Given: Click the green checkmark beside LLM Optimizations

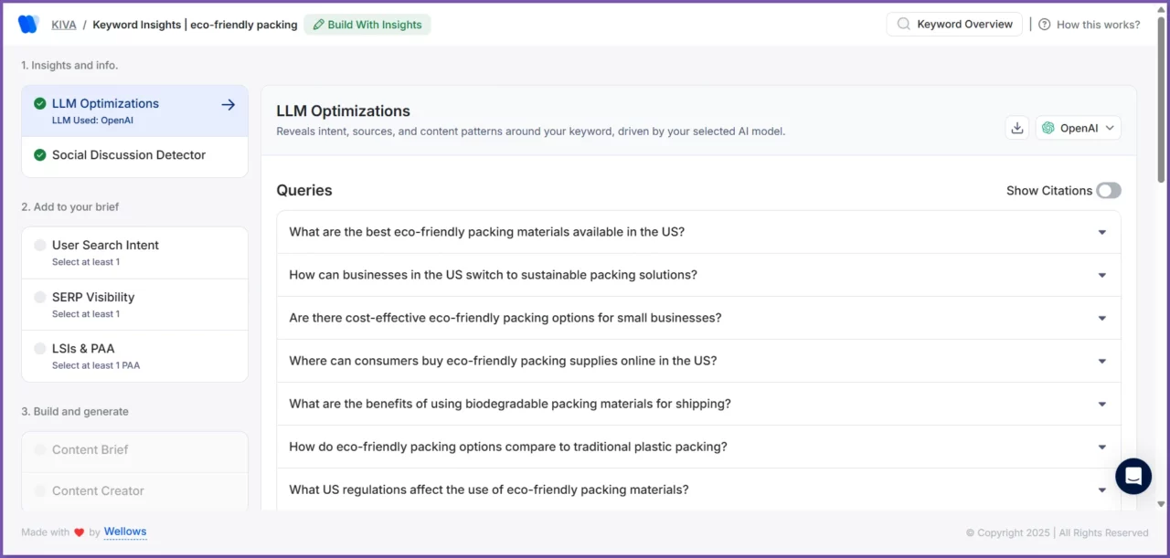Looking at the screenshot, I should (39, 103).
